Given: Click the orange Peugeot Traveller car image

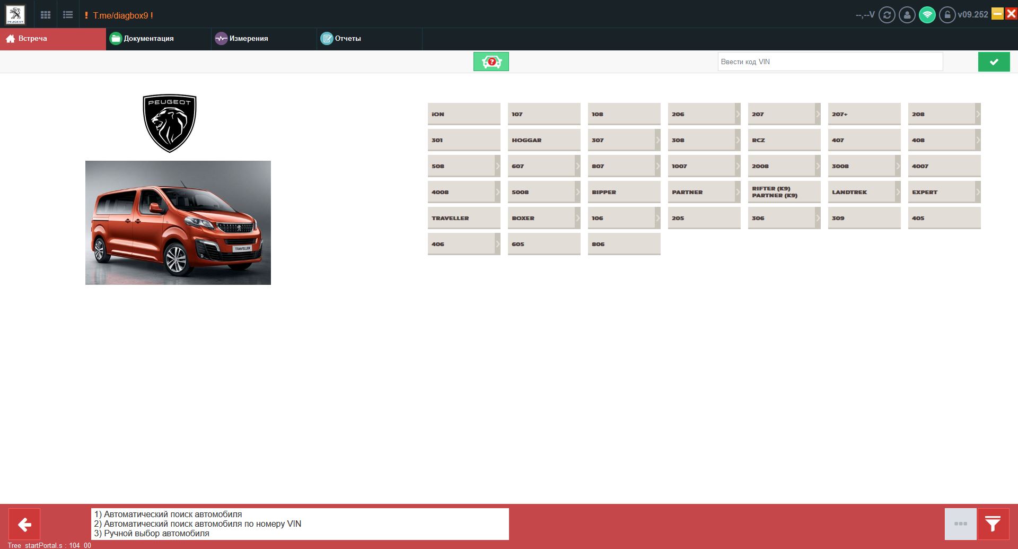Looking at the screenshot, I should point(178,223).
